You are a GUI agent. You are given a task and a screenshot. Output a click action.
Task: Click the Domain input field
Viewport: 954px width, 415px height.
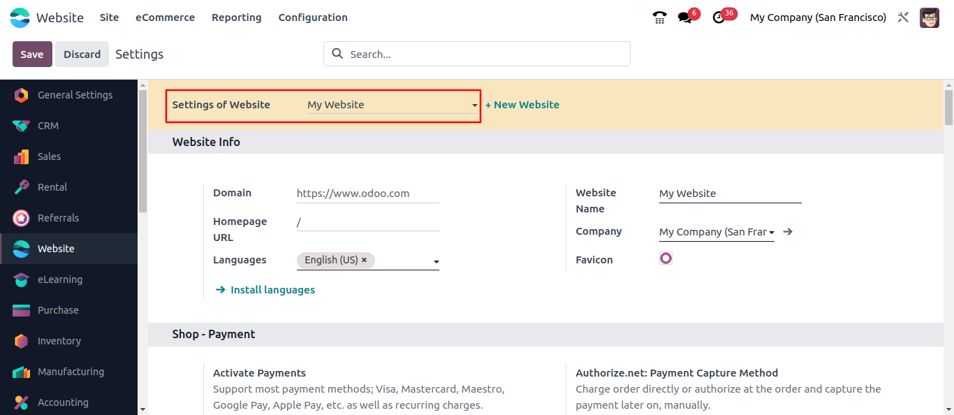[x=368, y=194]
